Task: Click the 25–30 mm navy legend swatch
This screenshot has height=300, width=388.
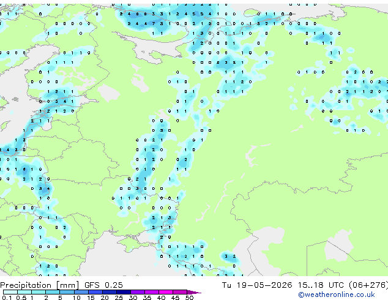Action: point(124,292)
